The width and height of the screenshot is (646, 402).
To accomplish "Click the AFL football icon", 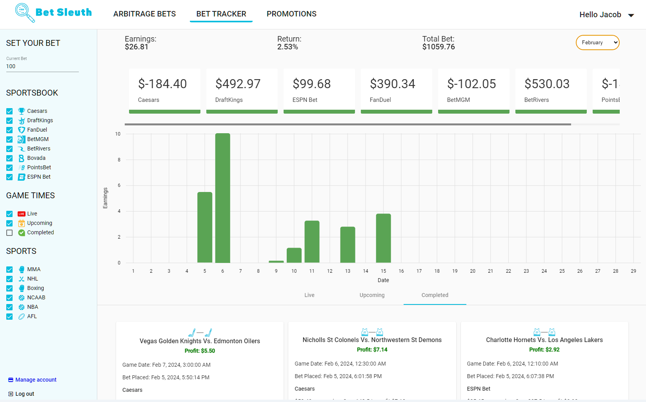I will [x=22, y=317].
